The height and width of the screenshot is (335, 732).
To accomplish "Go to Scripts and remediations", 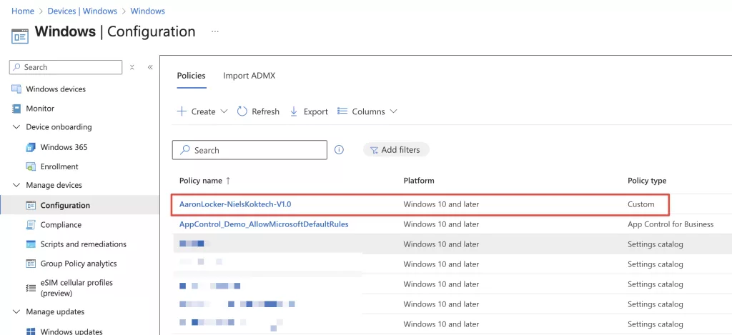I will coord(83,244).
